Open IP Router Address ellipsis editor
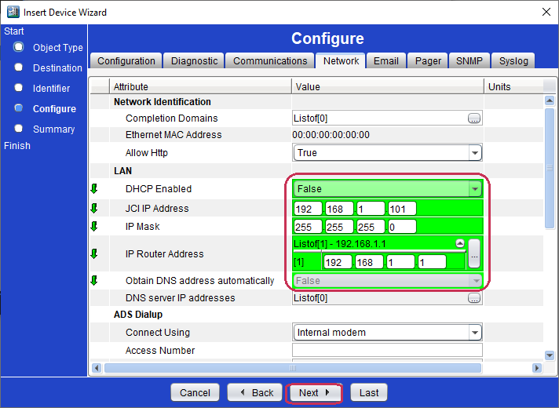This screenshot has width=559, height=408. point(474,253)
